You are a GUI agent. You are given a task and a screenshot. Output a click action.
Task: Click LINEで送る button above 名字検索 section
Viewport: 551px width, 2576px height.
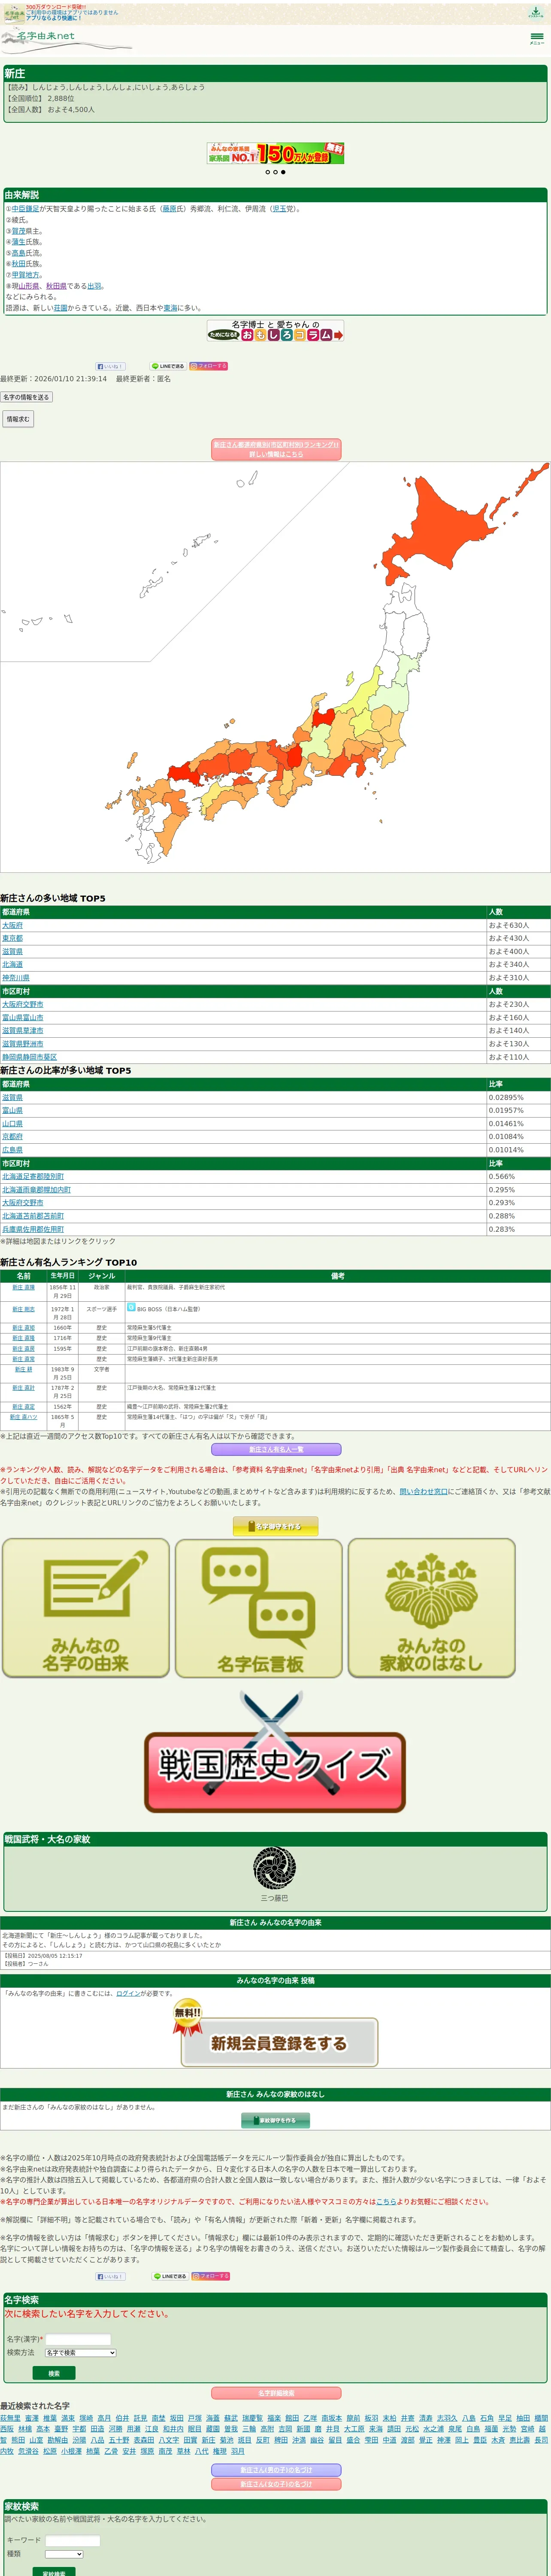pos(170,2276)
